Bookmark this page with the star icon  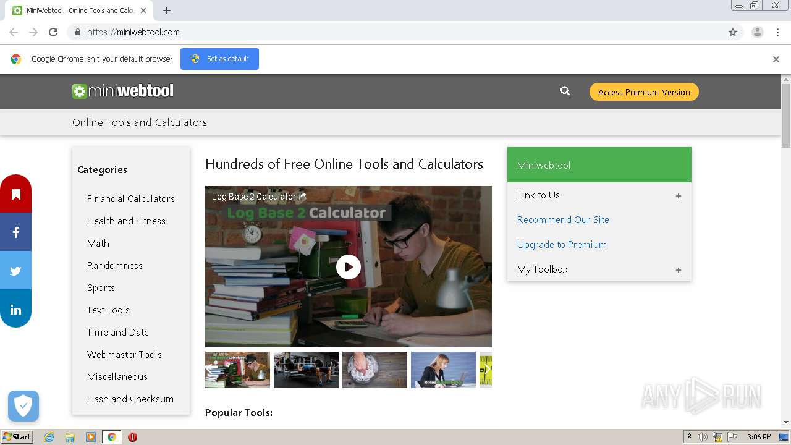coord(733,32)
